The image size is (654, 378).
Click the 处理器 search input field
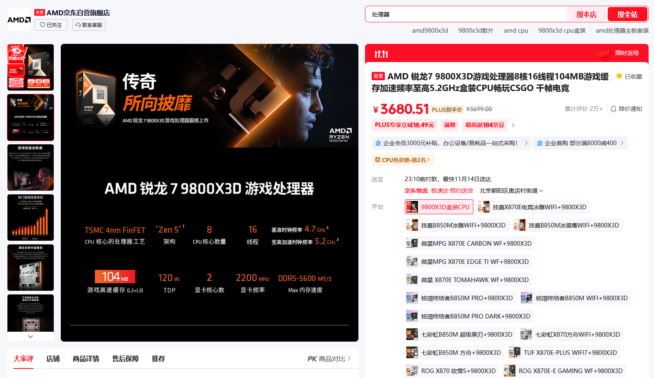(465, 14)
